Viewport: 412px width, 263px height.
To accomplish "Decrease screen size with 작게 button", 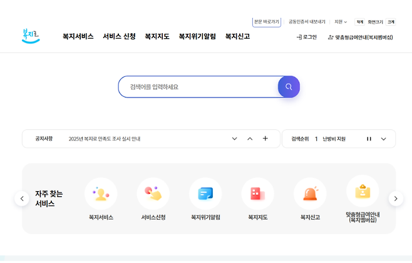I will [360, 22].
